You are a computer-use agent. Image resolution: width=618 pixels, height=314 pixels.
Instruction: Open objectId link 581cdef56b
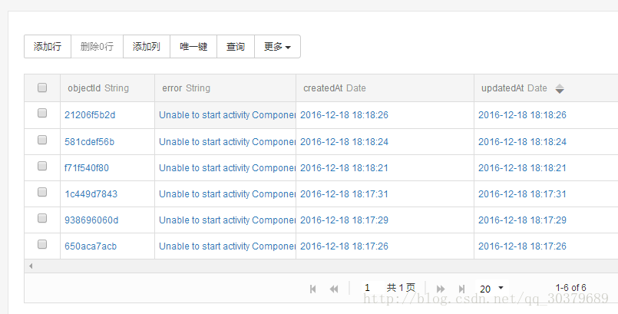click(x=89, y=142)
